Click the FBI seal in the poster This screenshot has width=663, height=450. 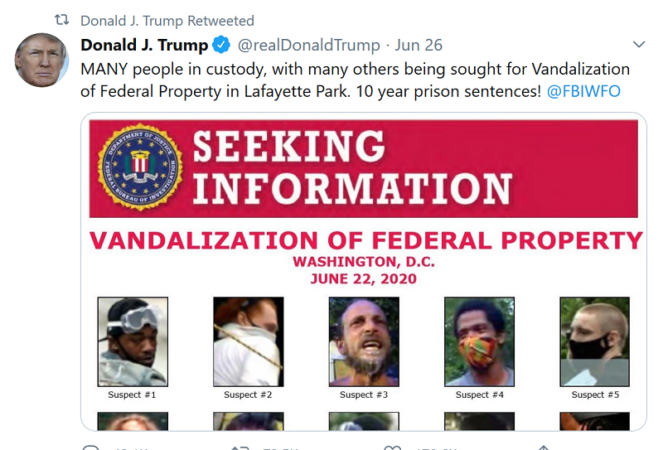click(140, 168)
